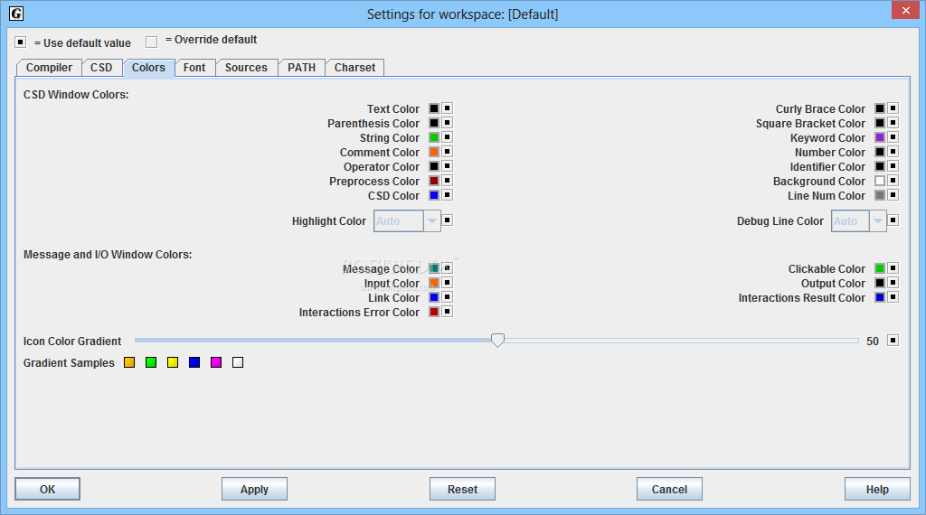Confirm settings with the OK button
This screenshot has height=515, width=926.
47,489
